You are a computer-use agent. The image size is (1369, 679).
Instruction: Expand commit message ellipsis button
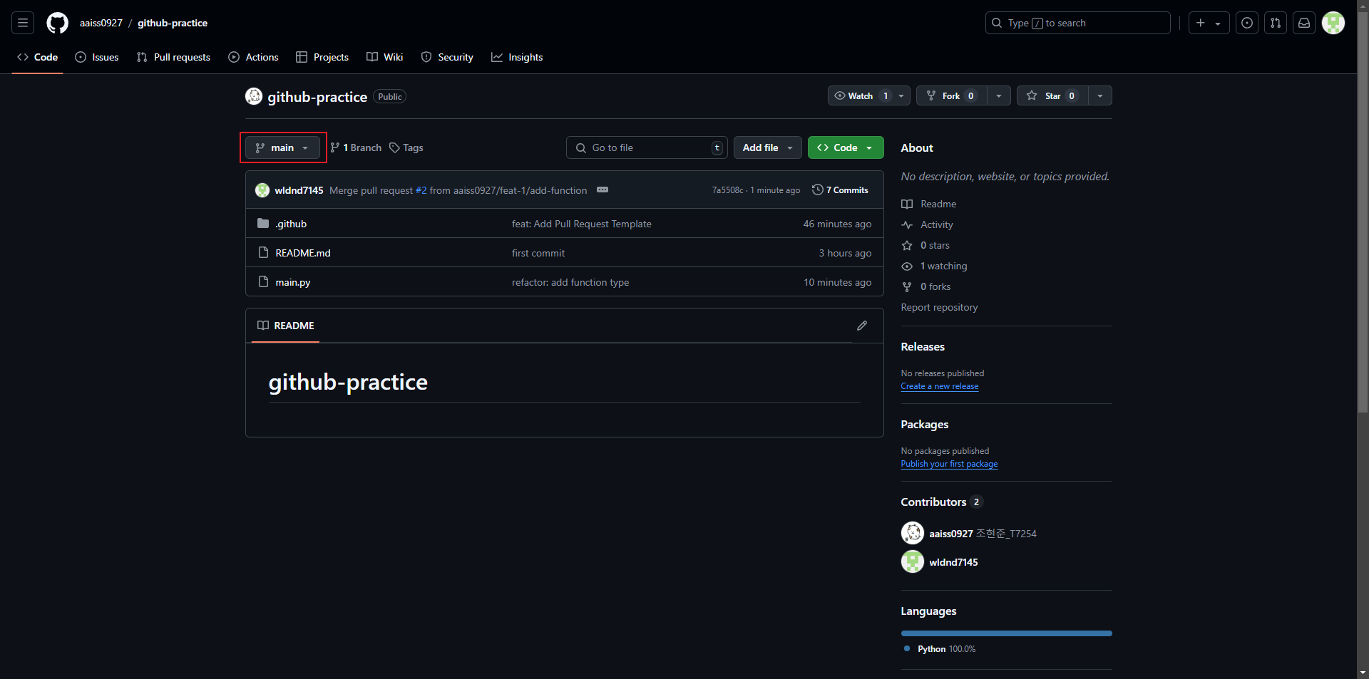(x=603, y=190)
